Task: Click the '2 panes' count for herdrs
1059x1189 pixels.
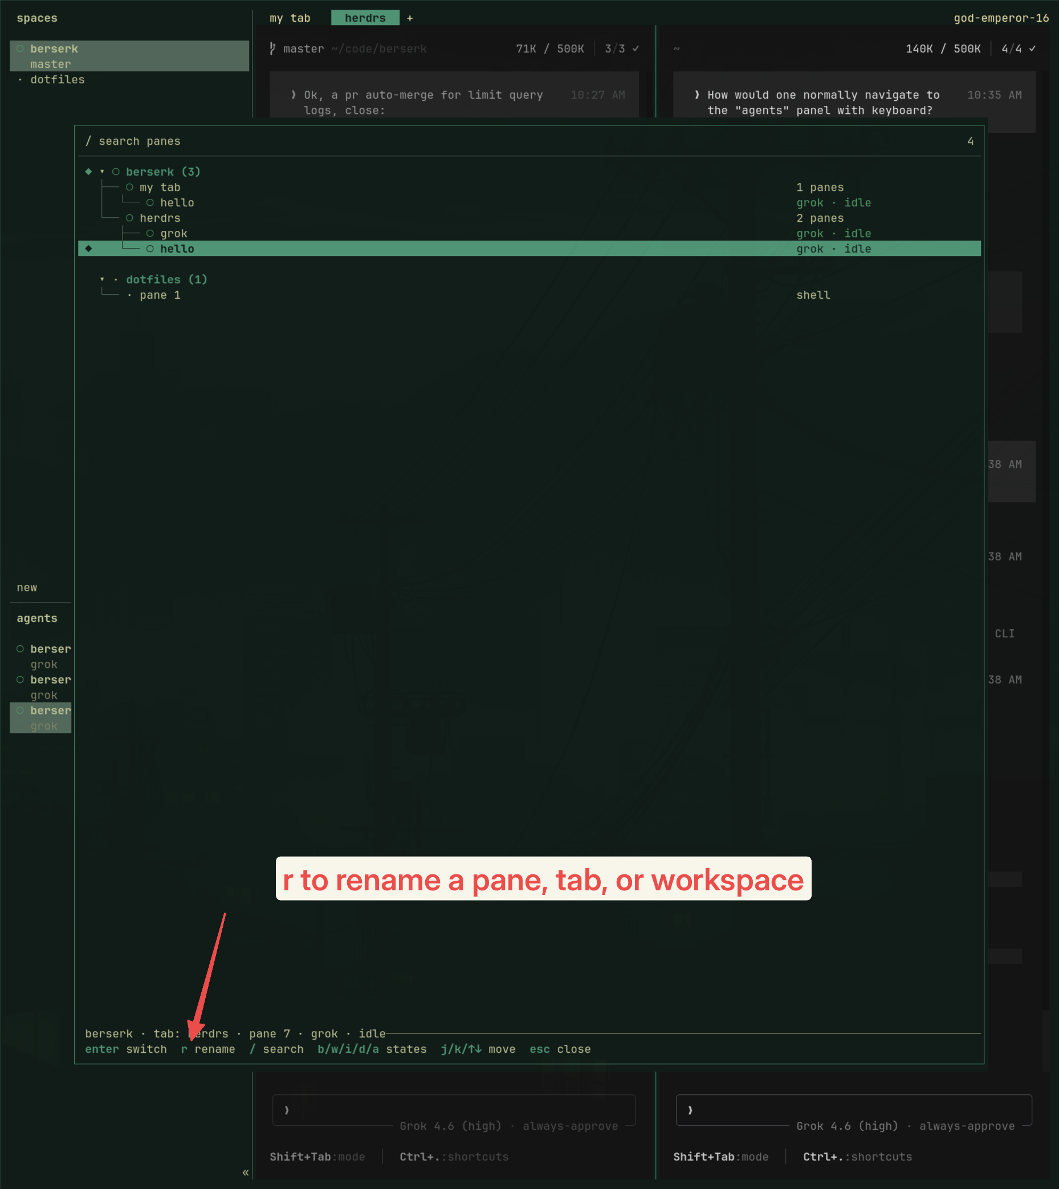Action: pos(820,218)
